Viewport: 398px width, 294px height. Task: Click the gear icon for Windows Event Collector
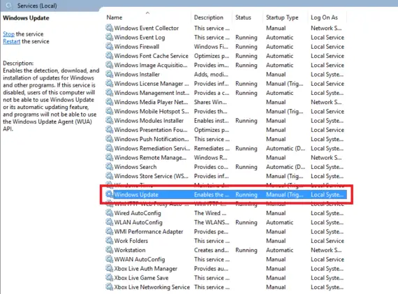tap(109, 28)
